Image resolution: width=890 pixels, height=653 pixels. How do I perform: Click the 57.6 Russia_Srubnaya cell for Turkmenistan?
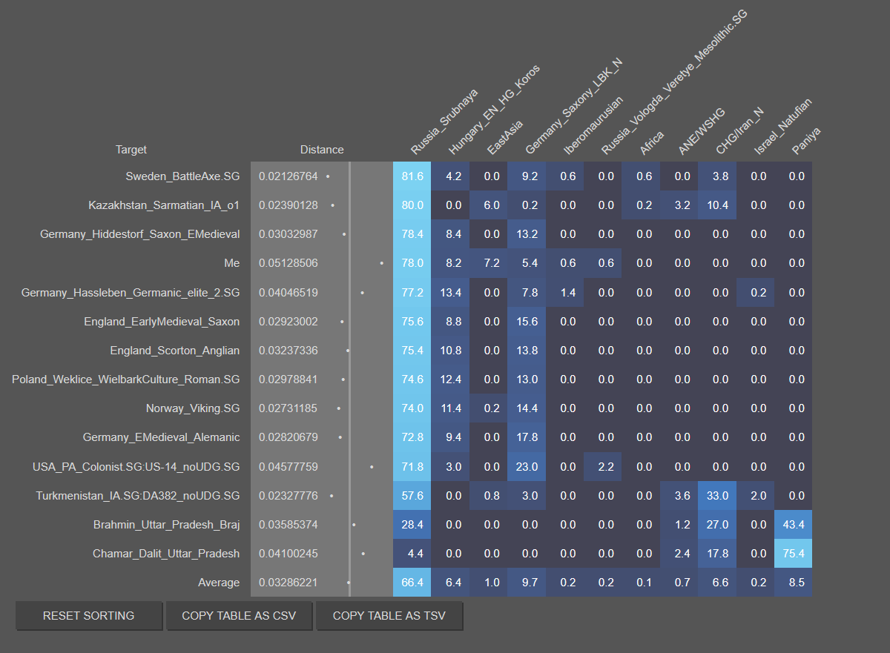(412, 496)
